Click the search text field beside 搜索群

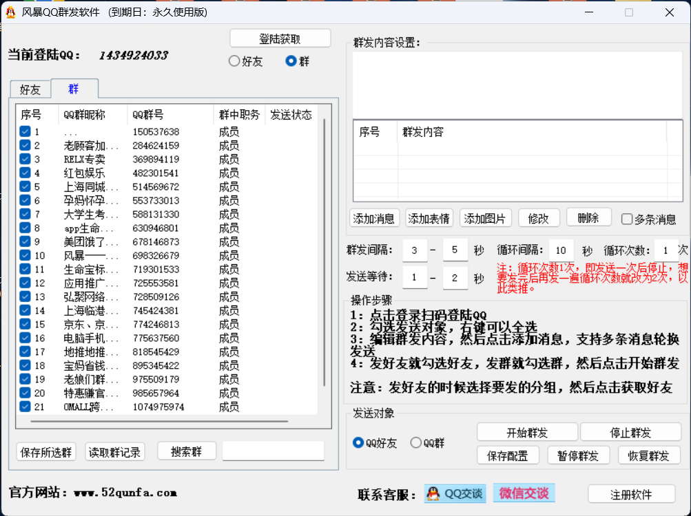pyautogui.click(x=273, y=451)
